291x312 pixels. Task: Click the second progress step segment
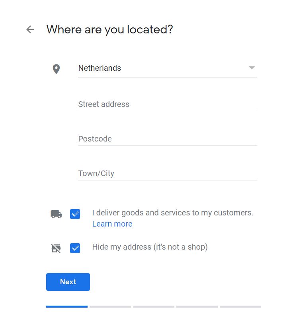pos(110,306)
